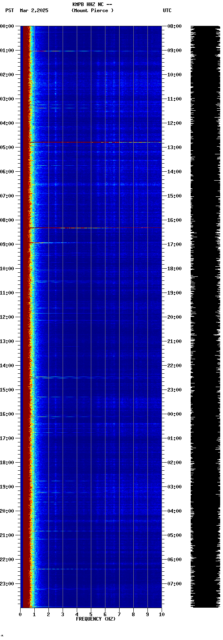Click the UTC '14:00' time label
223x640 pixels.
(x=174, y=172)
